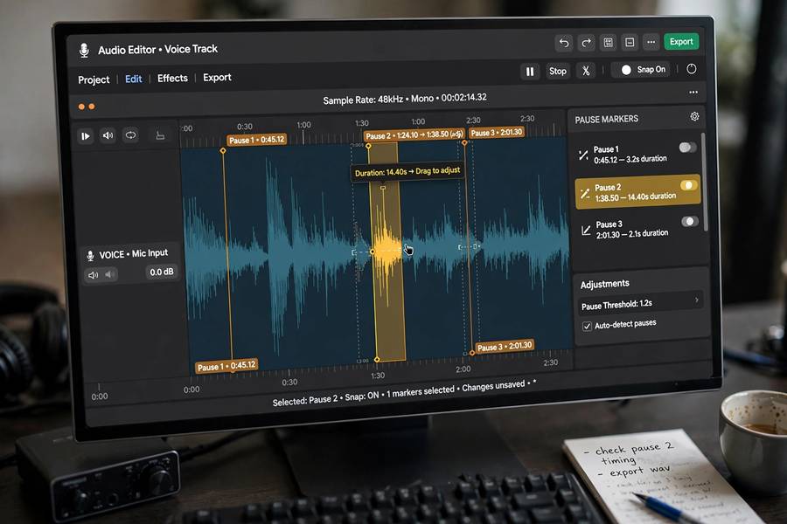Viewport: 787px width, 524px height.
Task: Toggle the Pause 1 switch
Action: point(687,148)
